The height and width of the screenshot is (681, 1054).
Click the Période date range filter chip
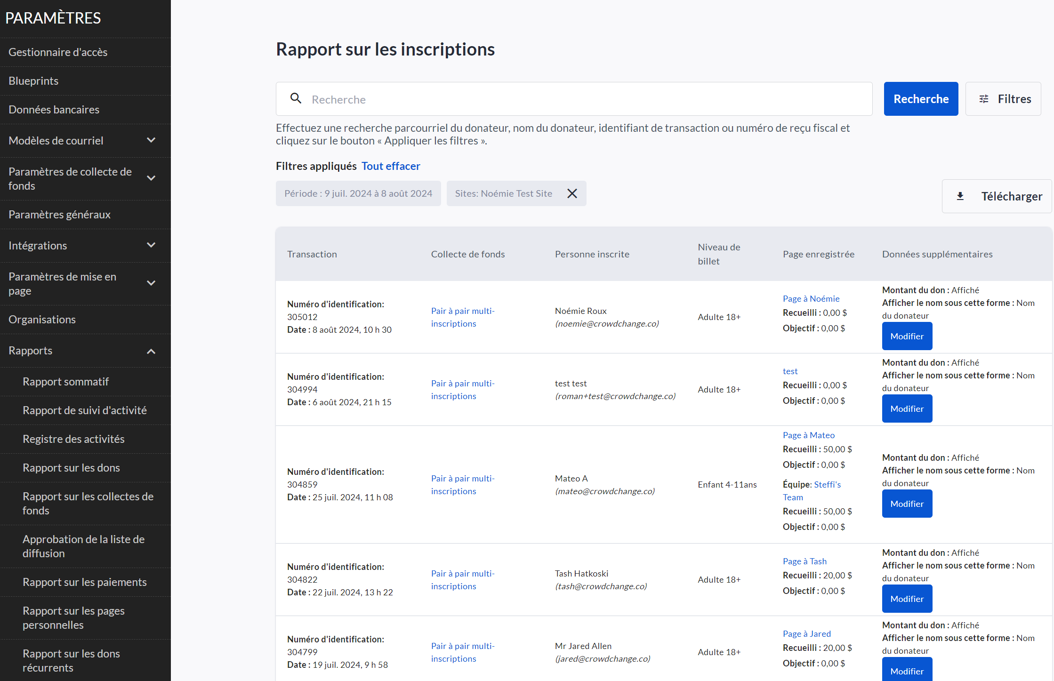[358, 193]
